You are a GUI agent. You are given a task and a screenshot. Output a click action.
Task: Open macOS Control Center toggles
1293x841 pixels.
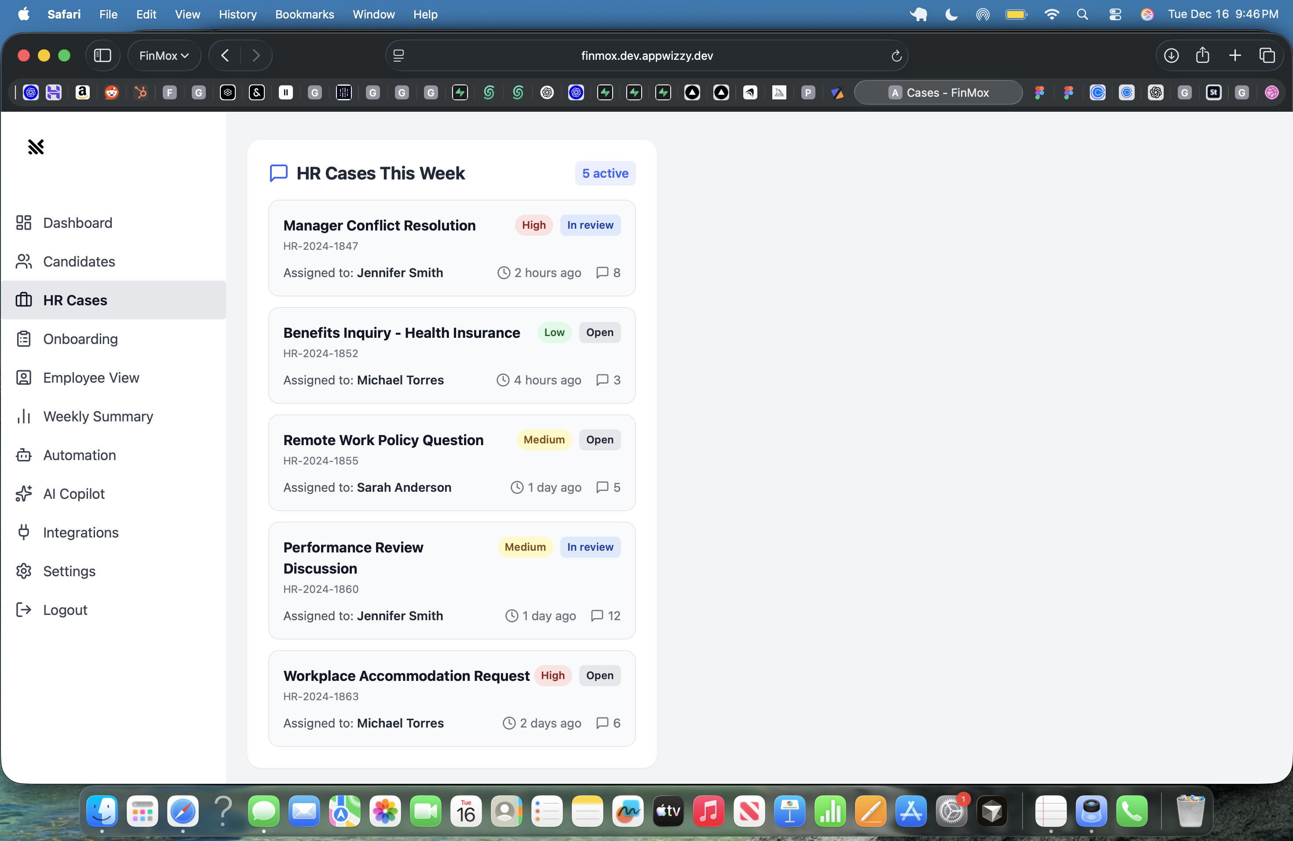(1115, 14)
